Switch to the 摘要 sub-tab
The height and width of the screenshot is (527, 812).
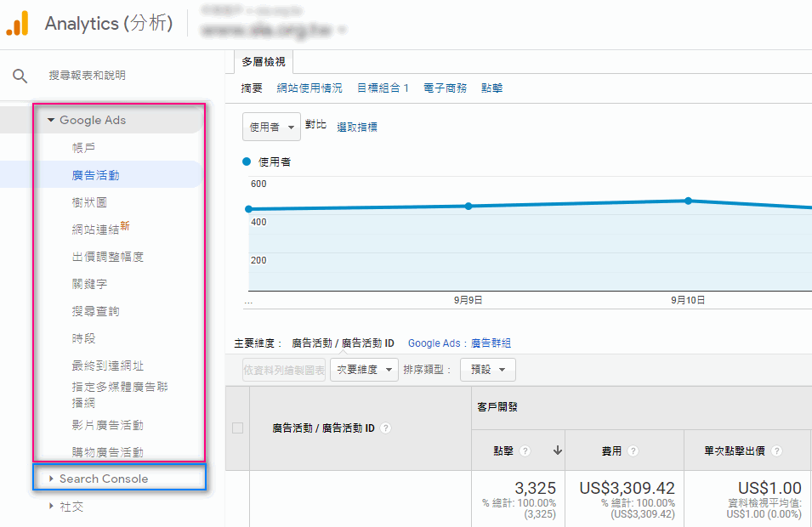point(252,88)
